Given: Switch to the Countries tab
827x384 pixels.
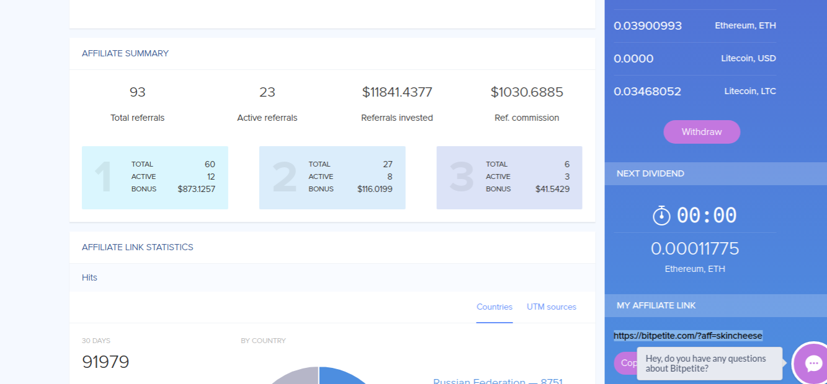Looking at the screenshot, I should click(x=494, y=307).
